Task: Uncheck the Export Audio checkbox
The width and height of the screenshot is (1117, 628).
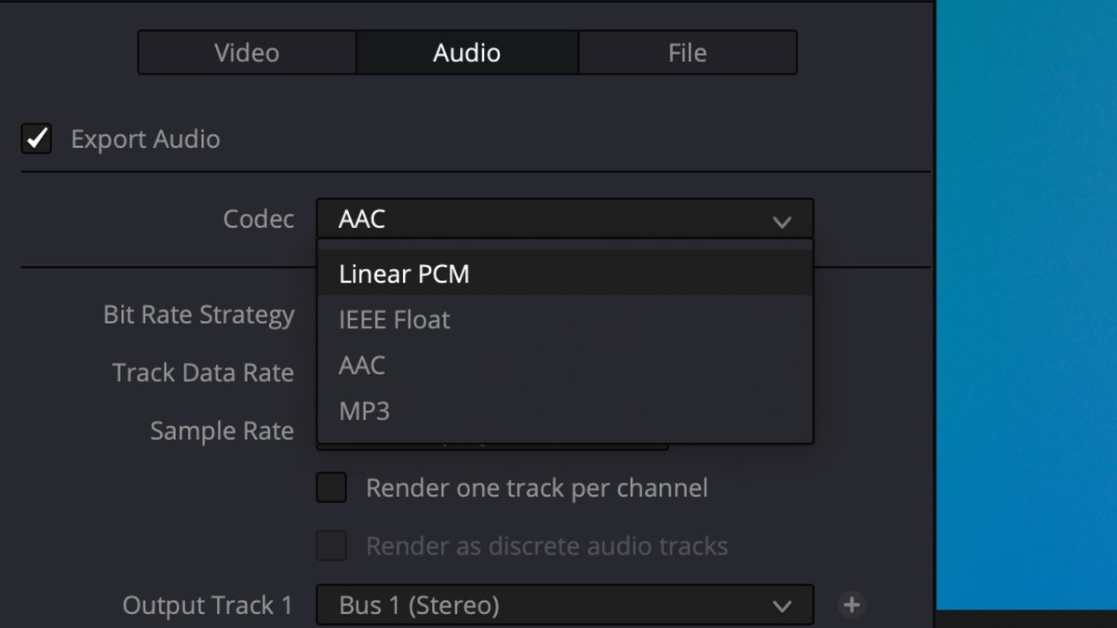Action: pyautogui.click(x=37, y=140)
